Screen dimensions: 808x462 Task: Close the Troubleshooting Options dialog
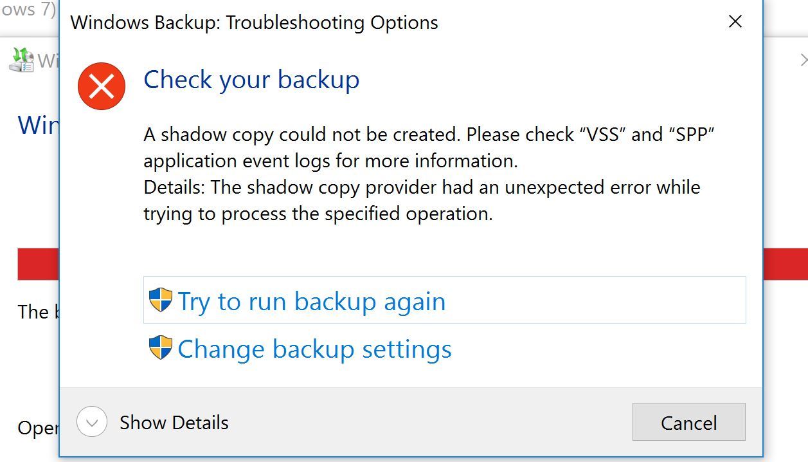[735, 22]
